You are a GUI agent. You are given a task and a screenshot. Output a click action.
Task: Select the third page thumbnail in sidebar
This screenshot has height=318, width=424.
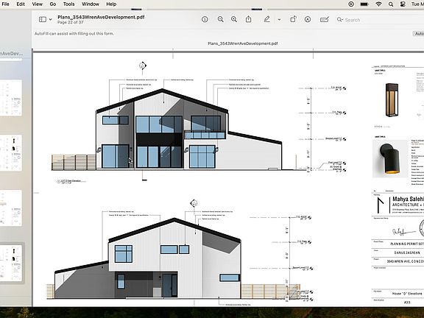pyautogui.click(x=11, y=208)
